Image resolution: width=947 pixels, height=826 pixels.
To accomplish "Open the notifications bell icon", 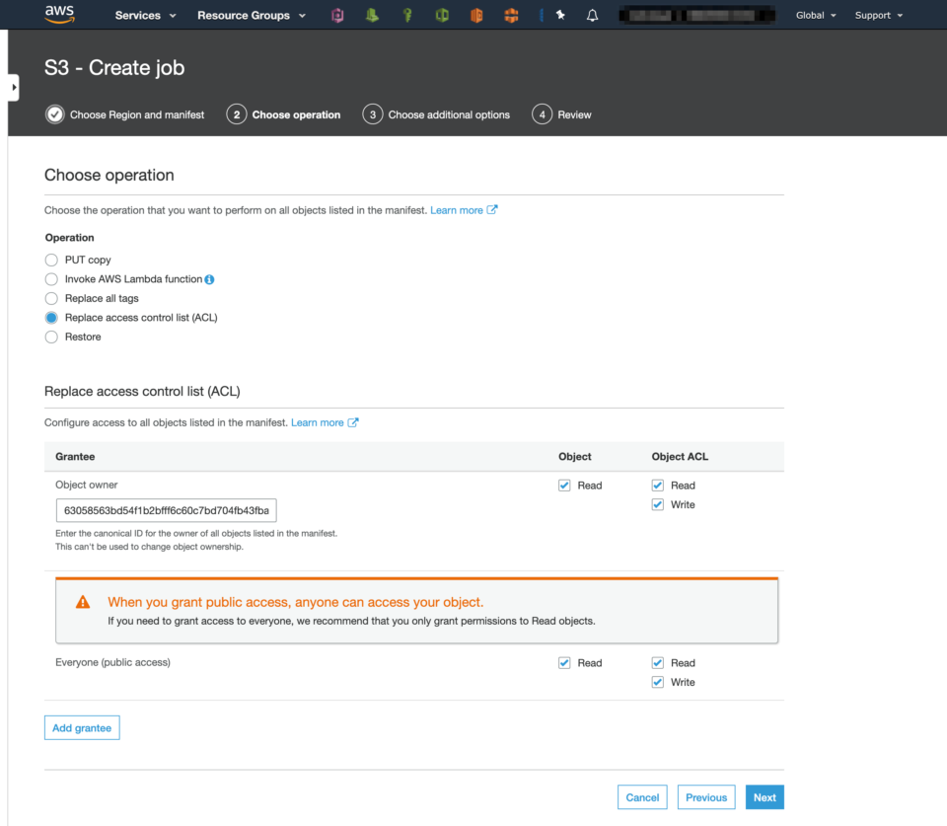I will click(592, 15).
